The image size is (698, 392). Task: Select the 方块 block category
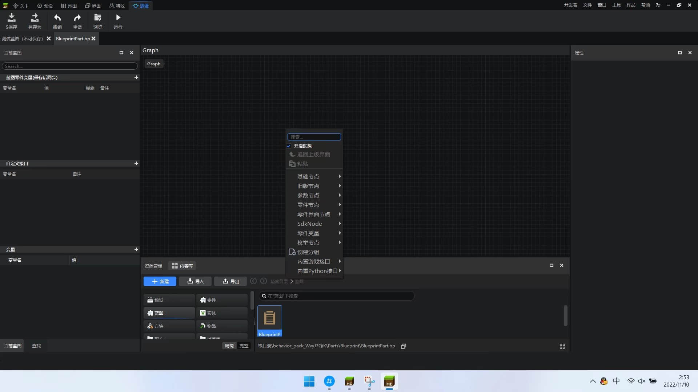(x=169, y=326)
